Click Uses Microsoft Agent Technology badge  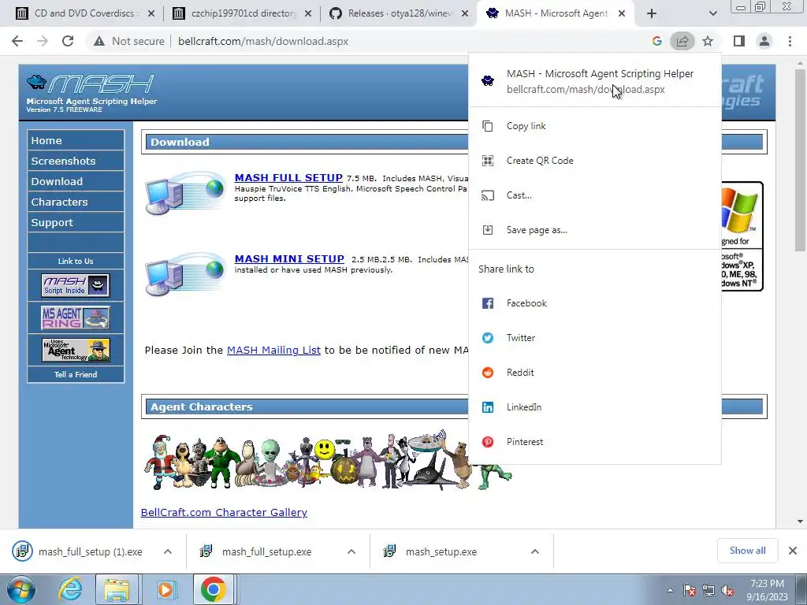pos(76,350)
